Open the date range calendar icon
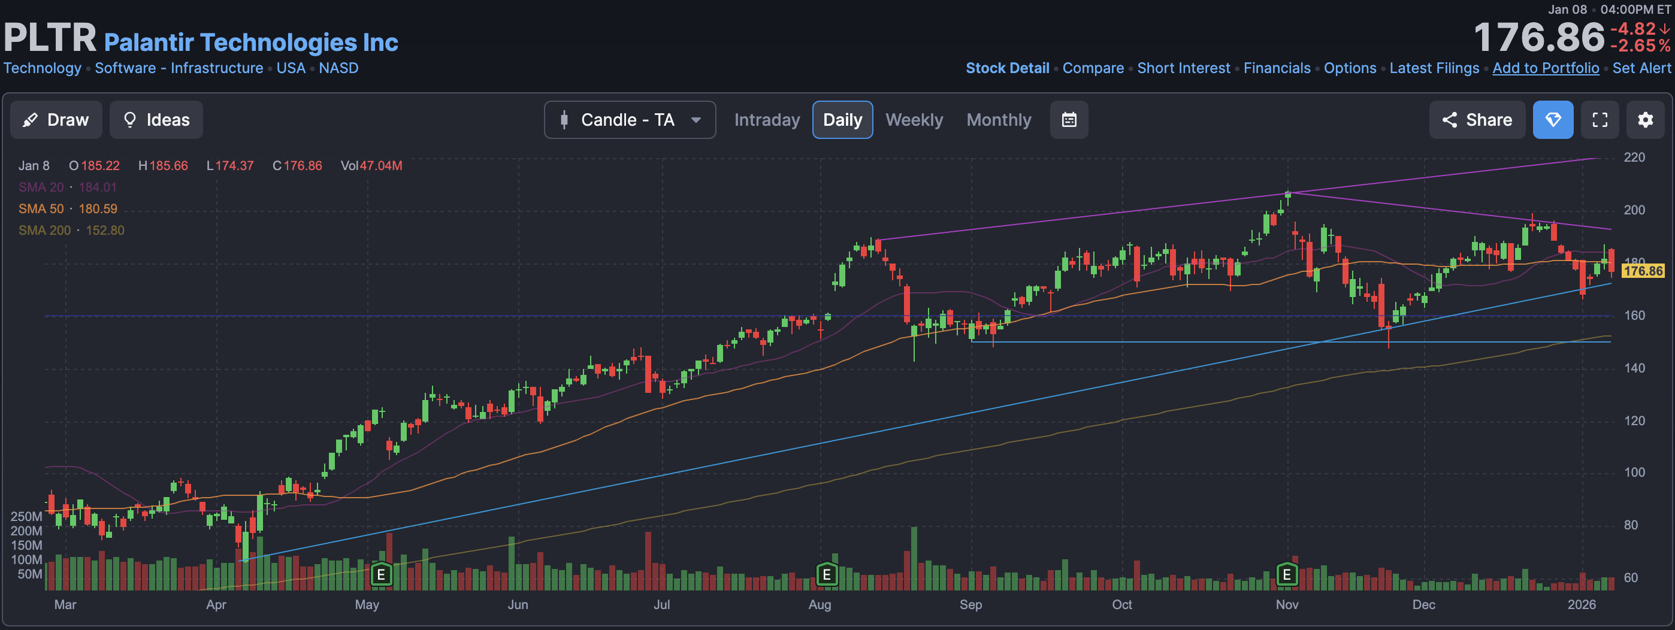The height and width of the screenshot is (630, 1675). tap(1069, 120)
